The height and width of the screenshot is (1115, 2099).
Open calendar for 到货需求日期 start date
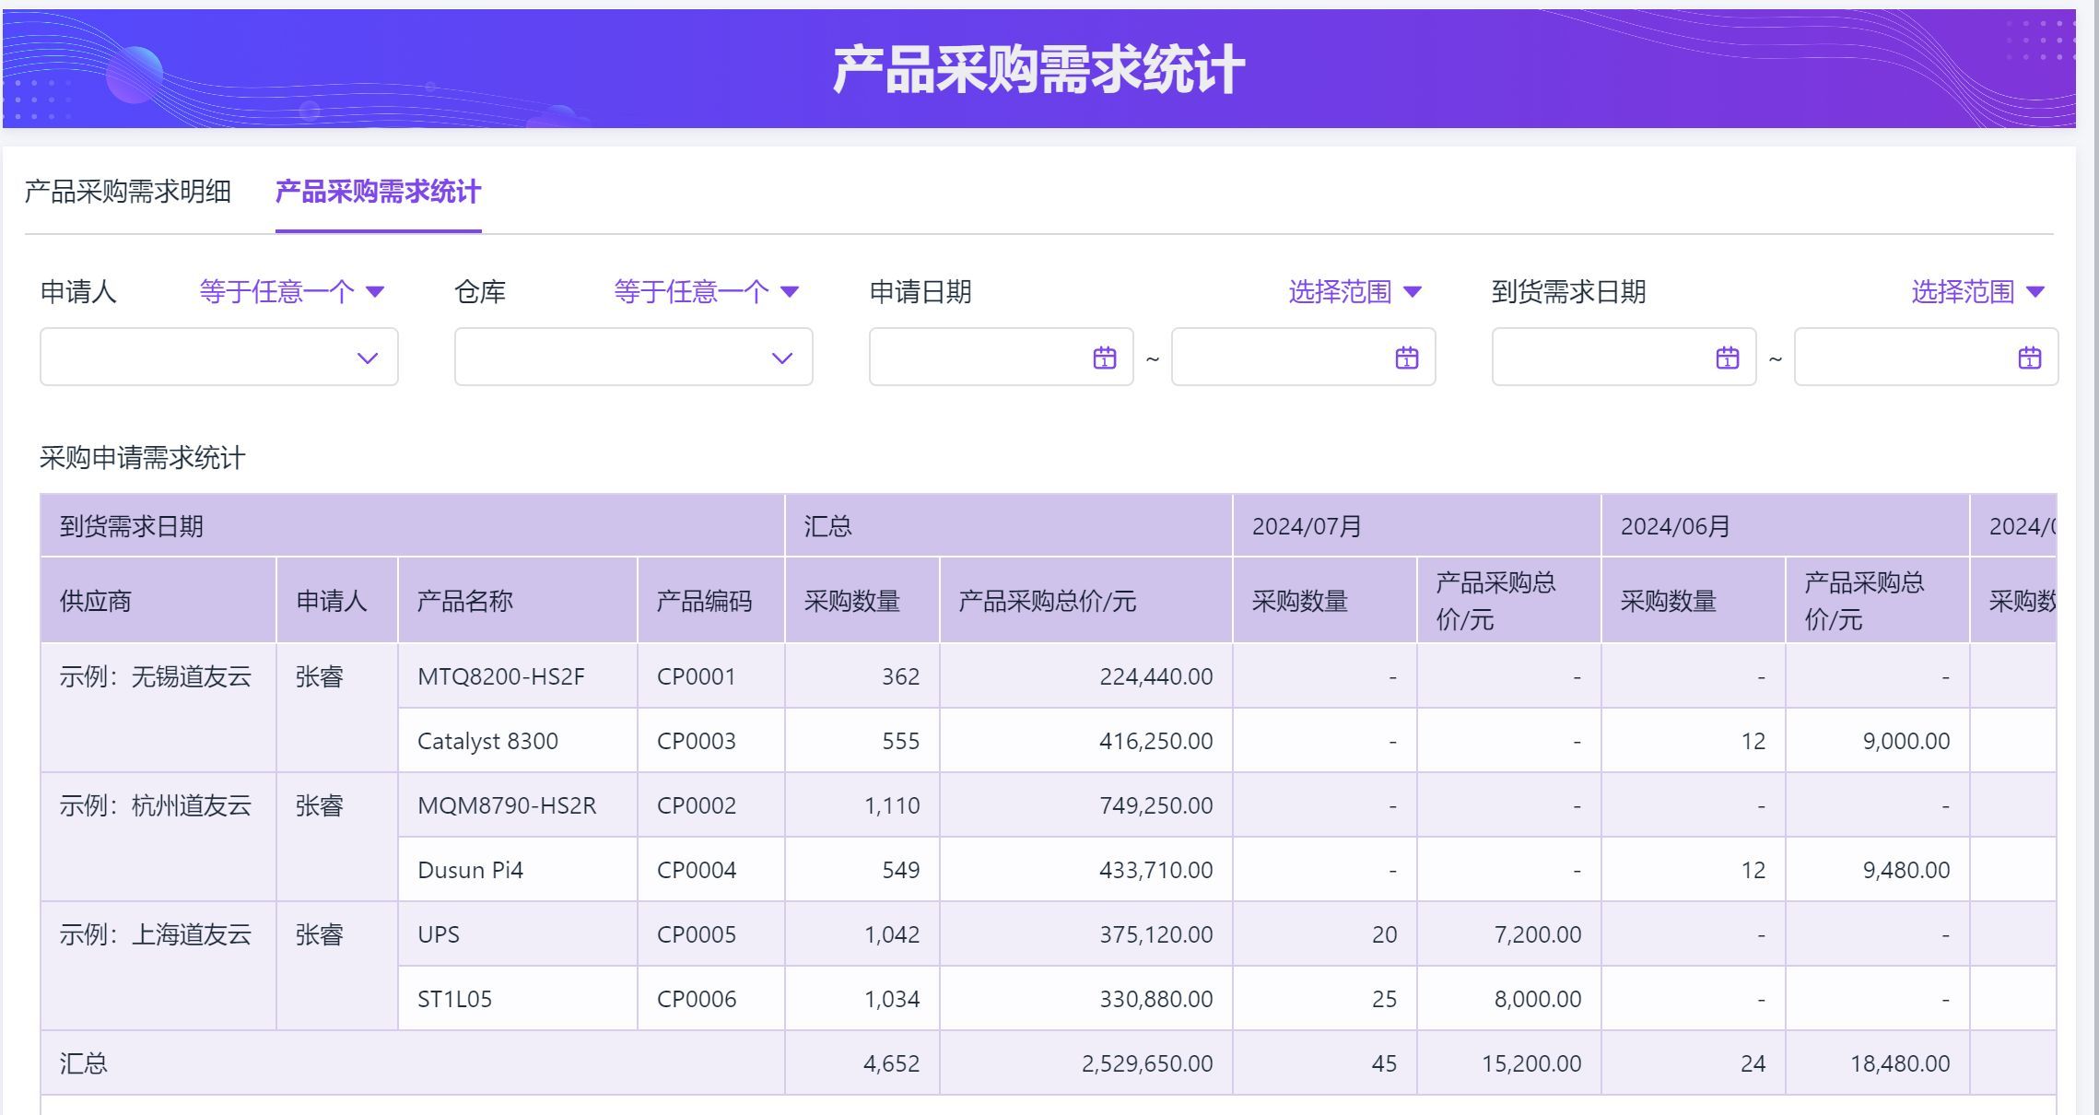click(1727, 358)
